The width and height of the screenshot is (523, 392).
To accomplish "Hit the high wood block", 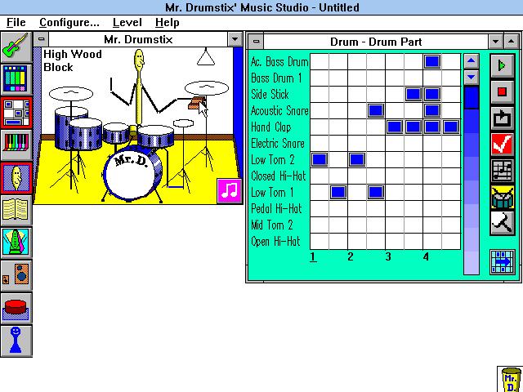I will tap(196, 103).
